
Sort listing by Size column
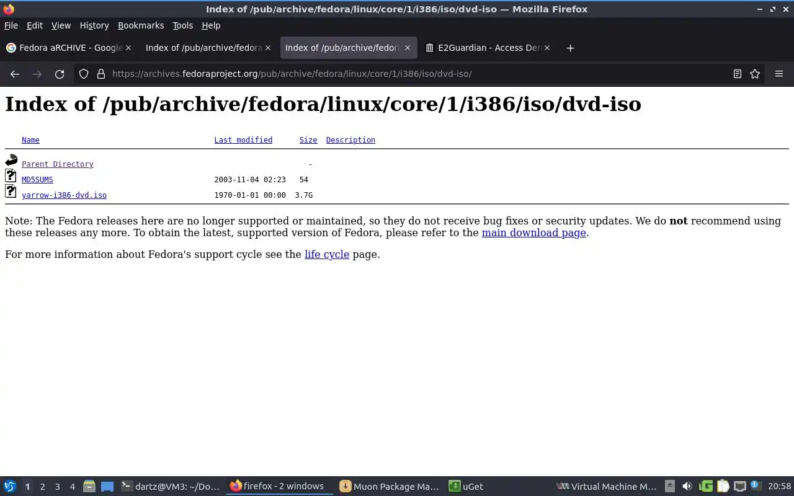308,140
